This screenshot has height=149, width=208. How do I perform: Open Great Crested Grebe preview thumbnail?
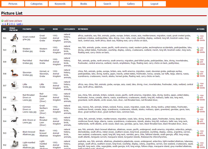click(14, 38)
